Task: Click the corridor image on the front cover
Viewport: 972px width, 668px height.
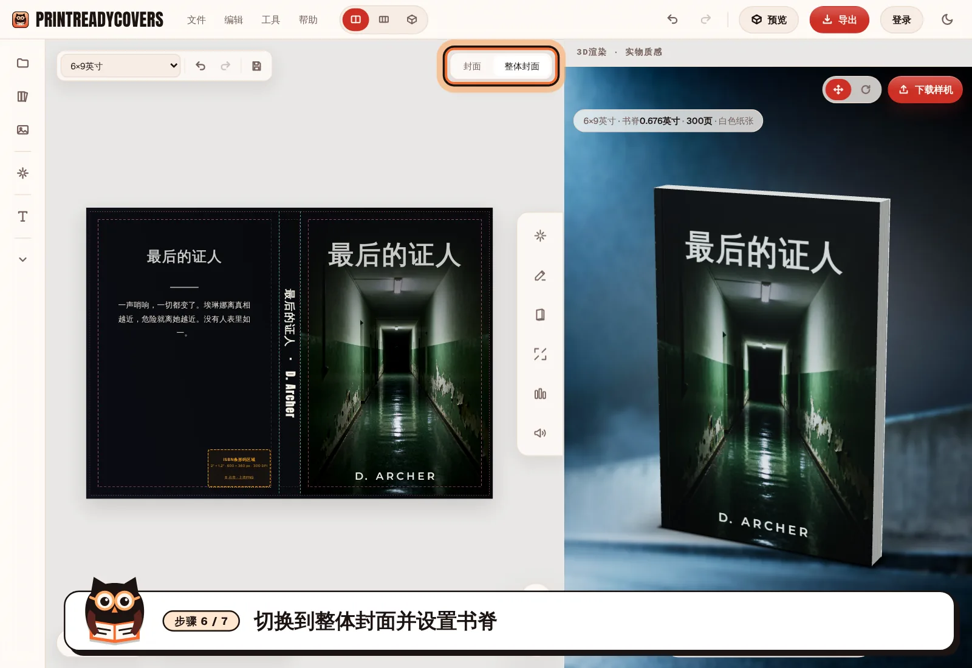Action: 395,370
